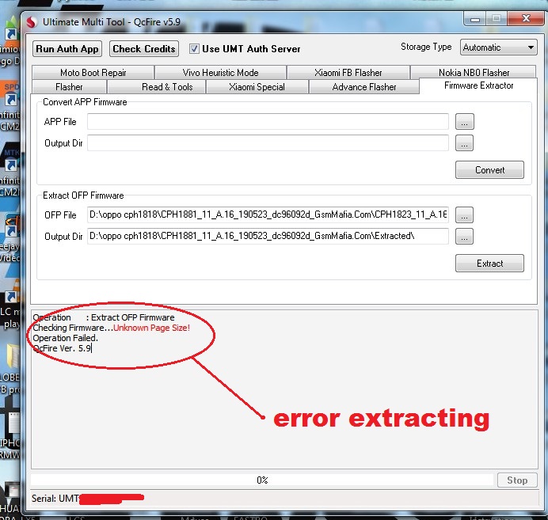Open the Storage Type dropdown

pyautogui.click(x=498, y=47)
